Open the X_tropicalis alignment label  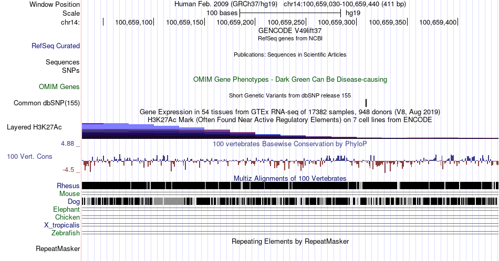[x=62, y=225]
